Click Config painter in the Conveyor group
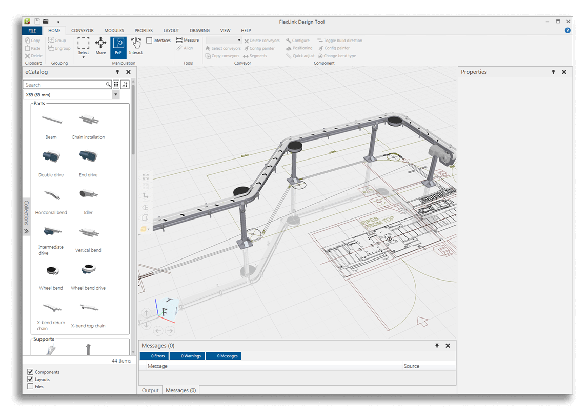 (x=259, y=48)
